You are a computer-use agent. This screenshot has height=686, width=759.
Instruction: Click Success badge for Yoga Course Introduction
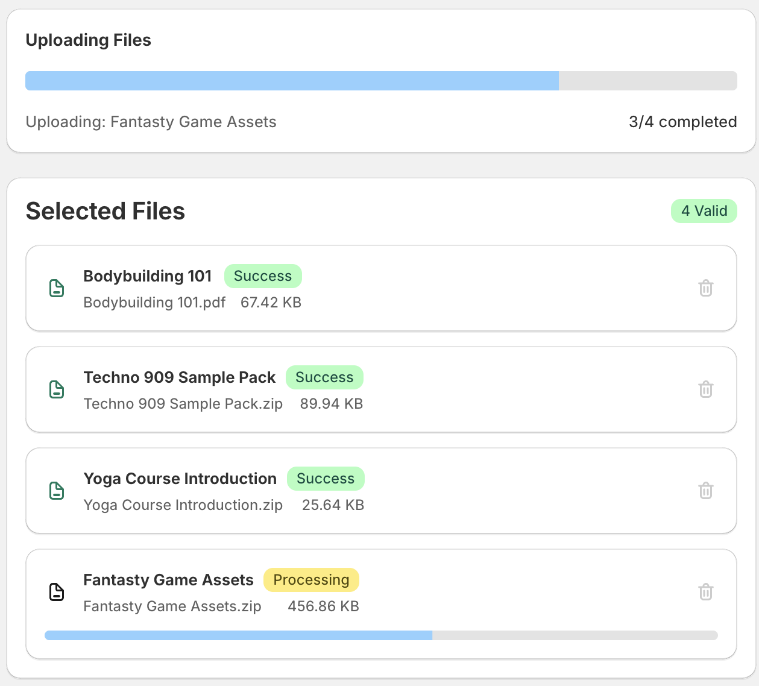pos(326,479)
